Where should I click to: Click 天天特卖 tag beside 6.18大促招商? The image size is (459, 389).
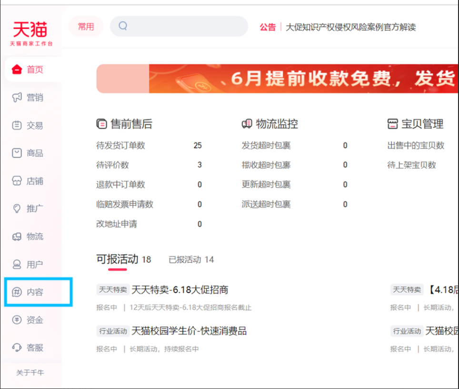(x=113, y=290)
